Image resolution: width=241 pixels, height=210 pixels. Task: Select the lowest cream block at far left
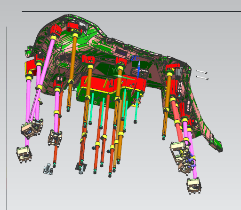point(24,154)
